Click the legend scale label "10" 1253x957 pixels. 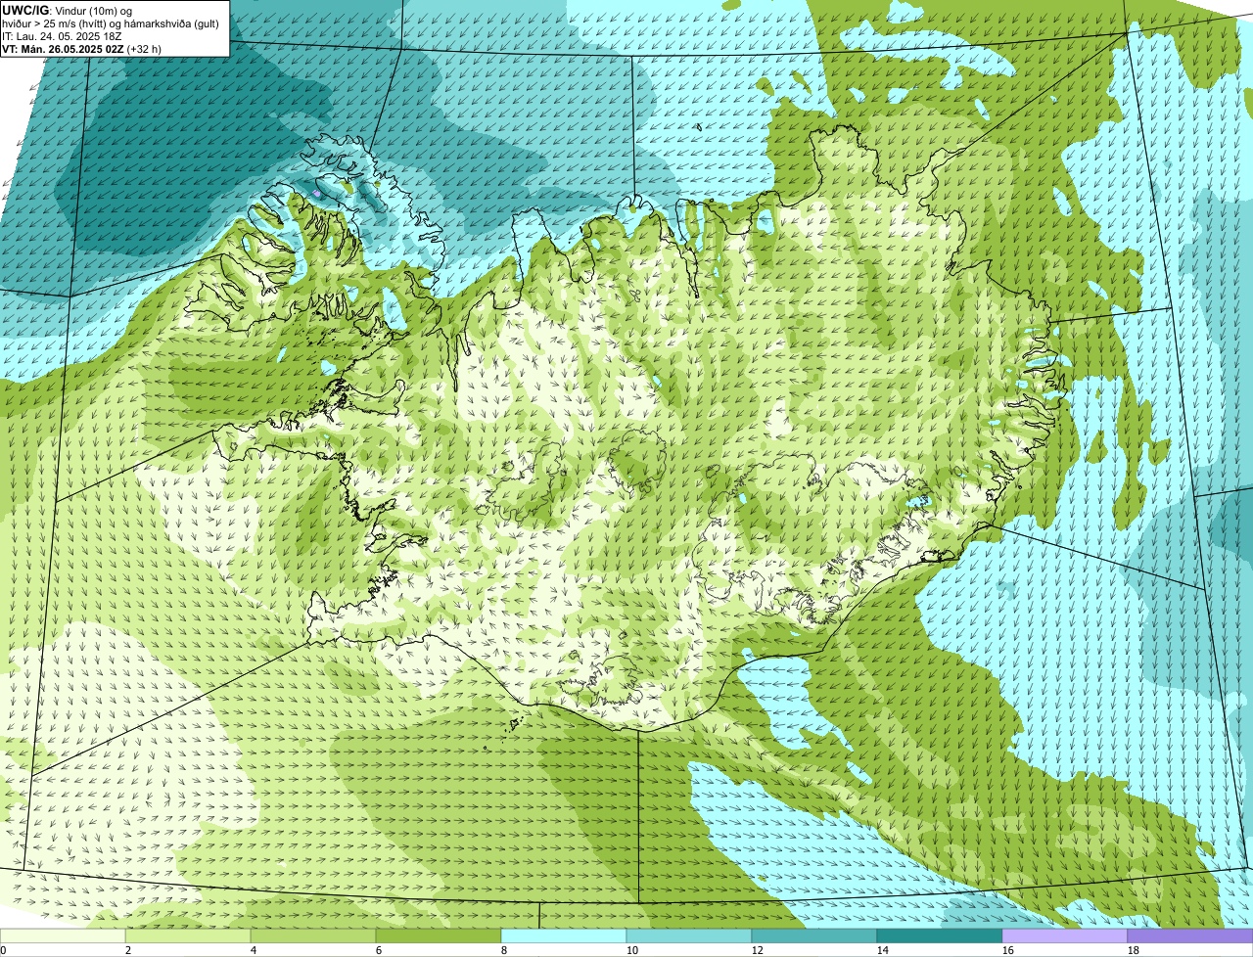632,950
